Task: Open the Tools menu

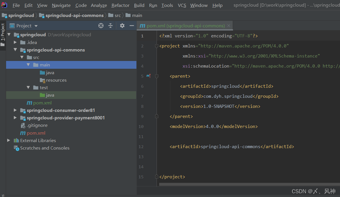Action: (x=167, y=5)
